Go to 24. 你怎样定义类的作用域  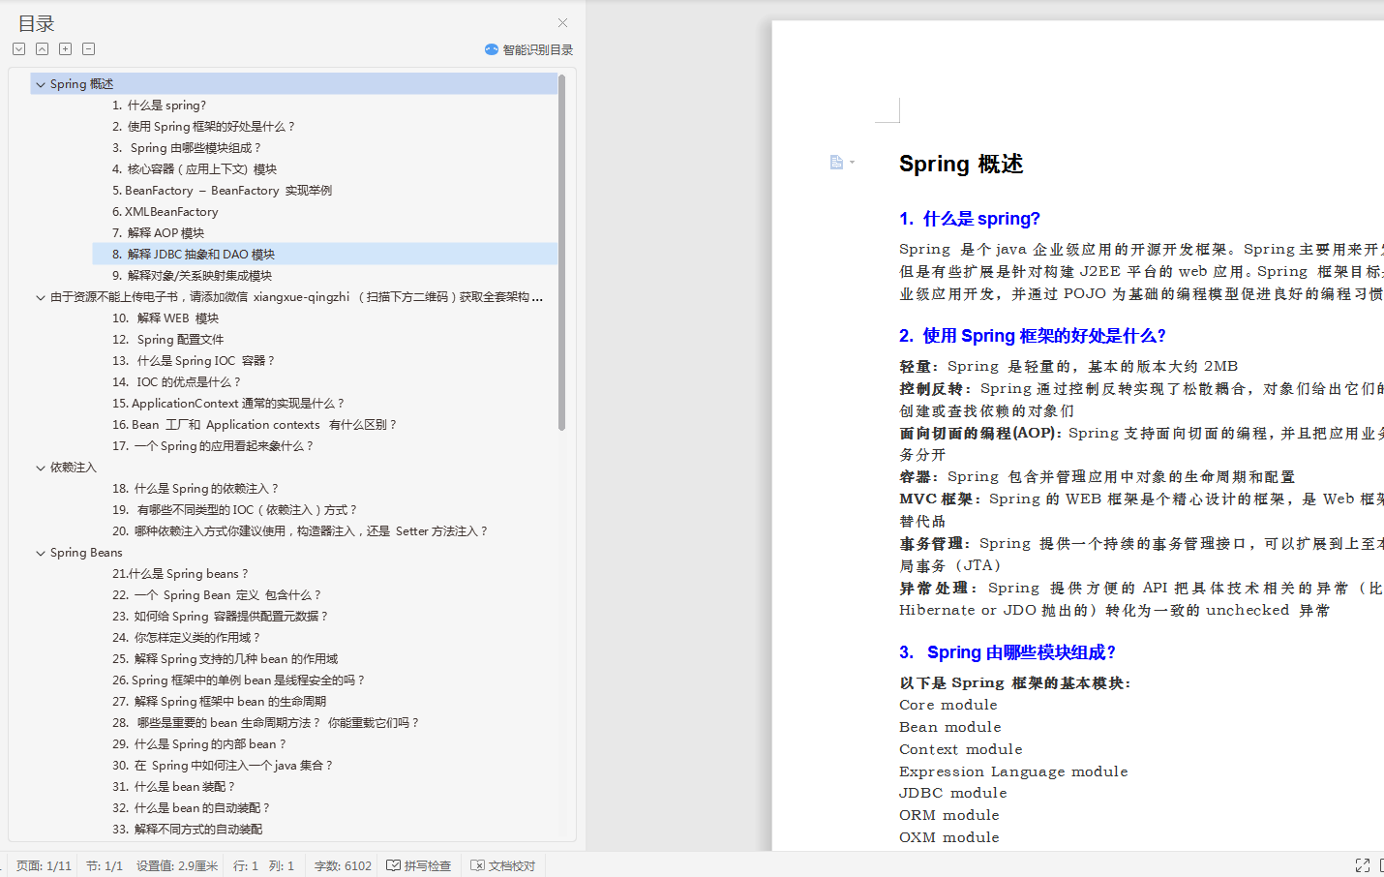pos(187,638)
